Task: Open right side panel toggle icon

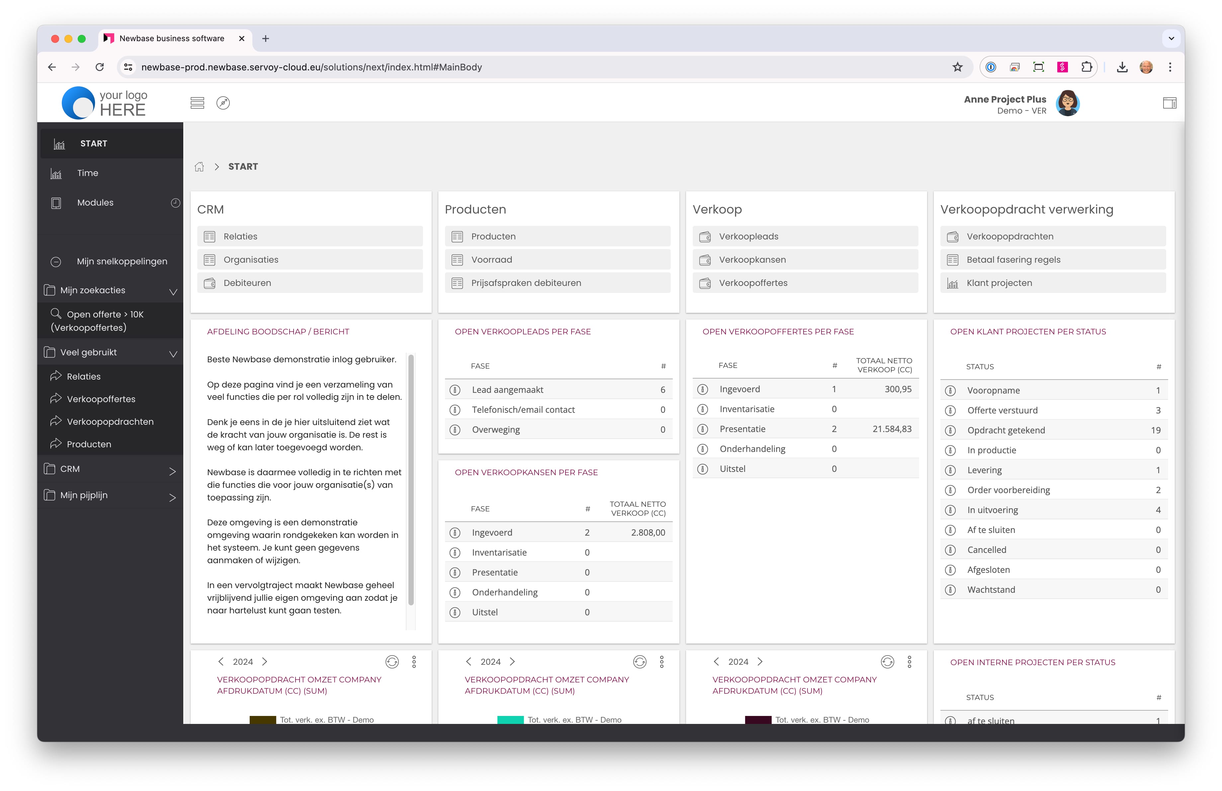Action: point(1169,103)
